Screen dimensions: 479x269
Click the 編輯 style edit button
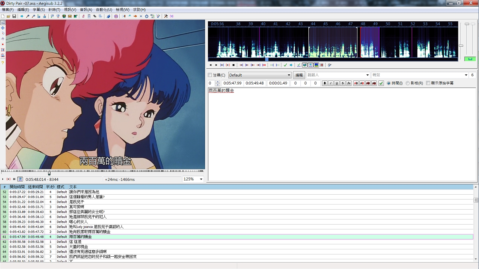click(x=299, y=75)
